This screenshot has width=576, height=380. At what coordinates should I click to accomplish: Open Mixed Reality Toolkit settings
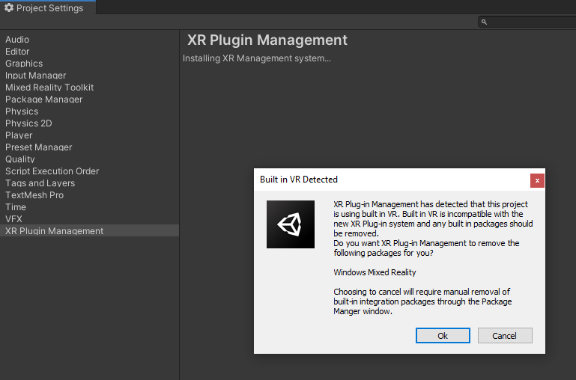[x=89, y=88]
